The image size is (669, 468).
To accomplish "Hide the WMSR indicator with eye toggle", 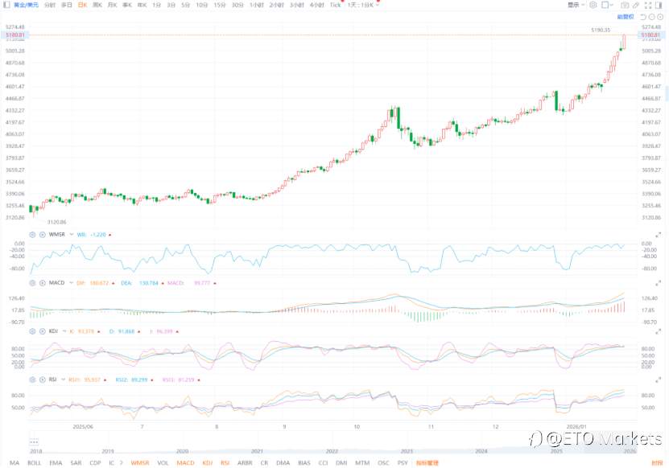I will [43, 234].
